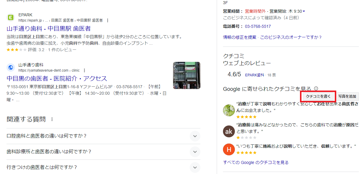Open reviewer avatar labeled ak

coord(229,131)
